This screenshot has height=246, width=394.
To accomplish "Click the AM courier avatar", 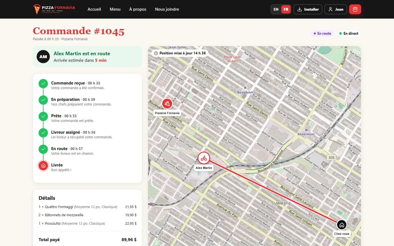I will pos(43,57).
